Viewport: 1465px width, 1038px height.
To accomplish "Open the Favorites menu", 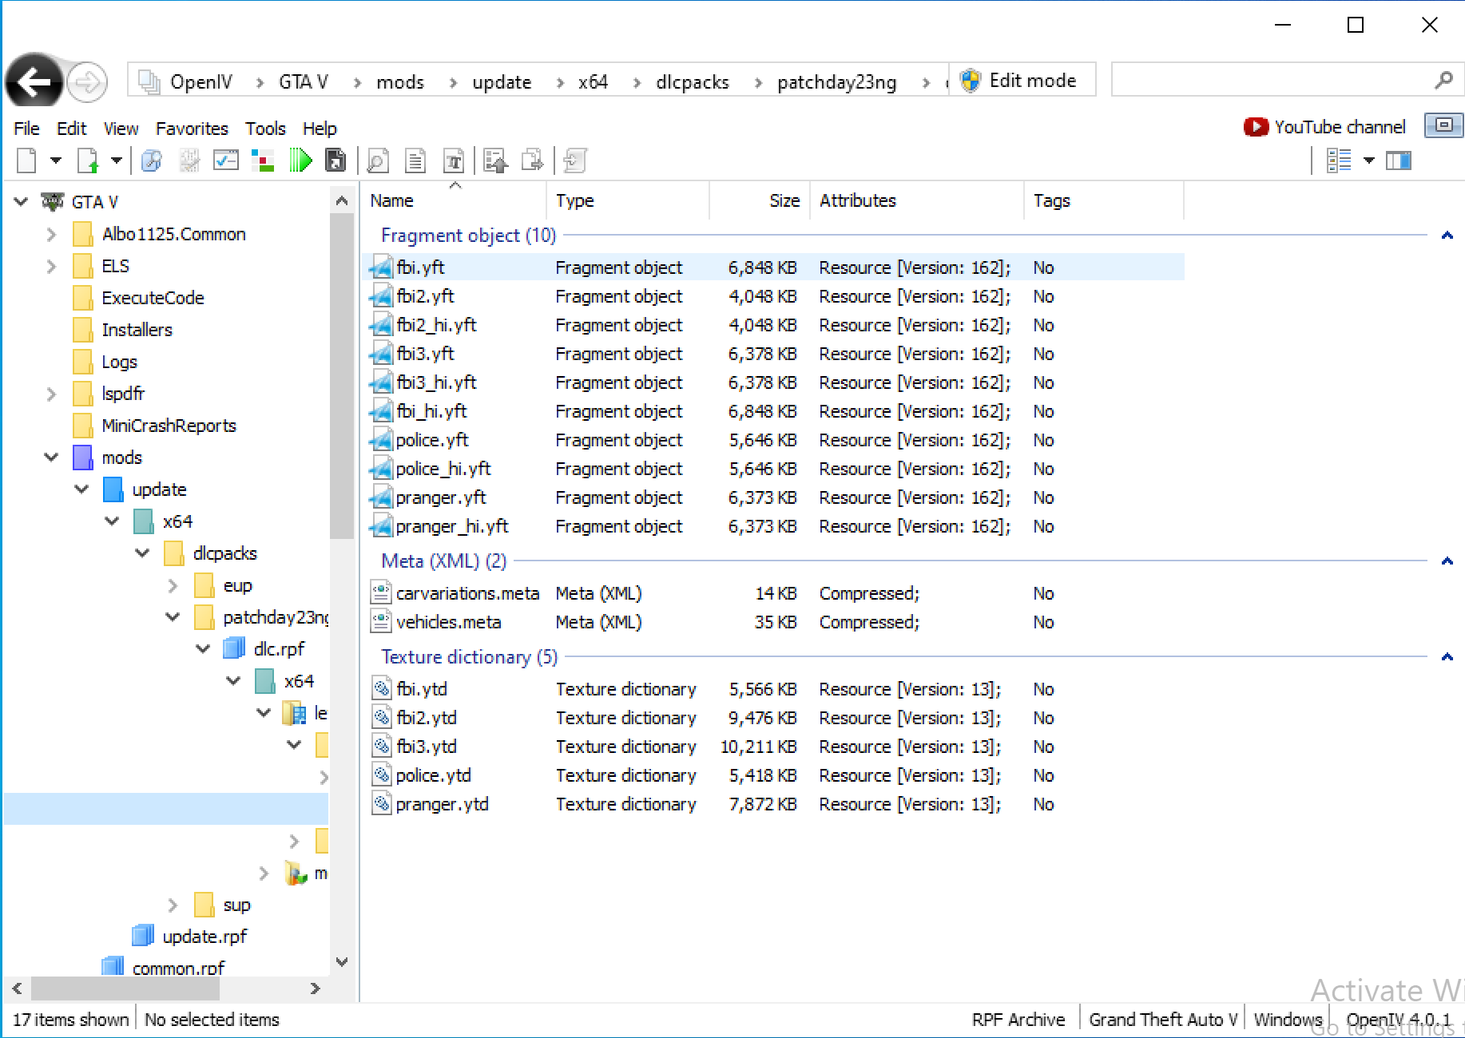I will (192, 129).
